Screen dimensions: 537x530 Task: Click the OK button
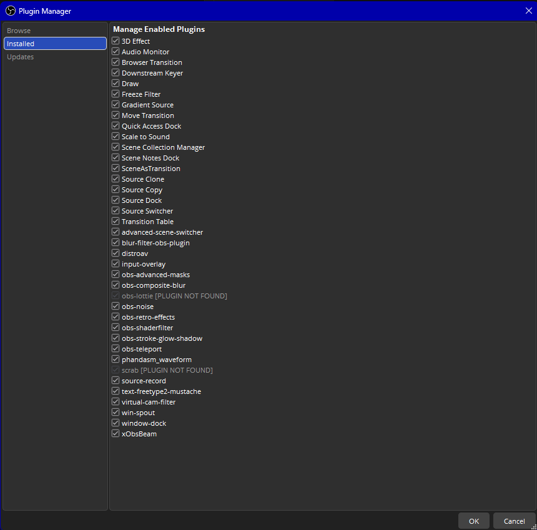[x=474, y=521]
